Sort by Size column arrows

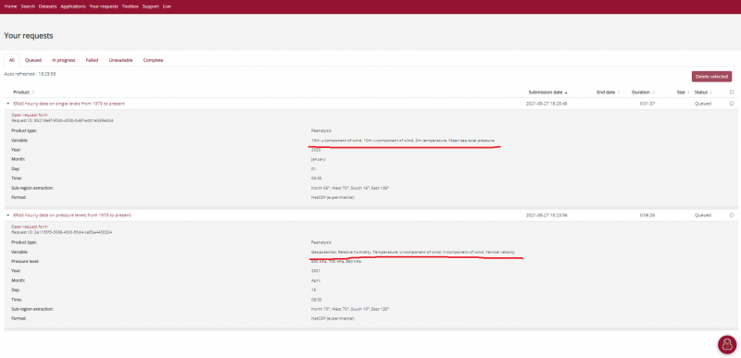[x=687, y=93]
